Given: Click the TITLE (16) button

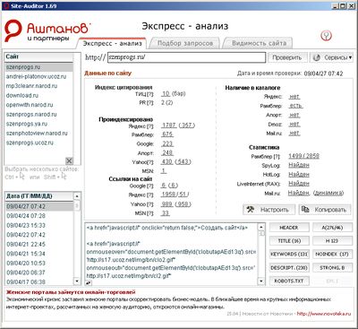Looking at the screenshot, I should pyautogui.click(x=289, y=240).
